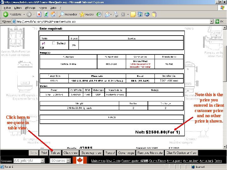Click the Add a tank link
The image size is (227, 170).
point(207,161)
